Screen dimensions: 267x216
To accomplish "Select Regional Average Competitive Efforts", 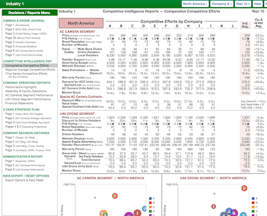I will coord(30,70).
